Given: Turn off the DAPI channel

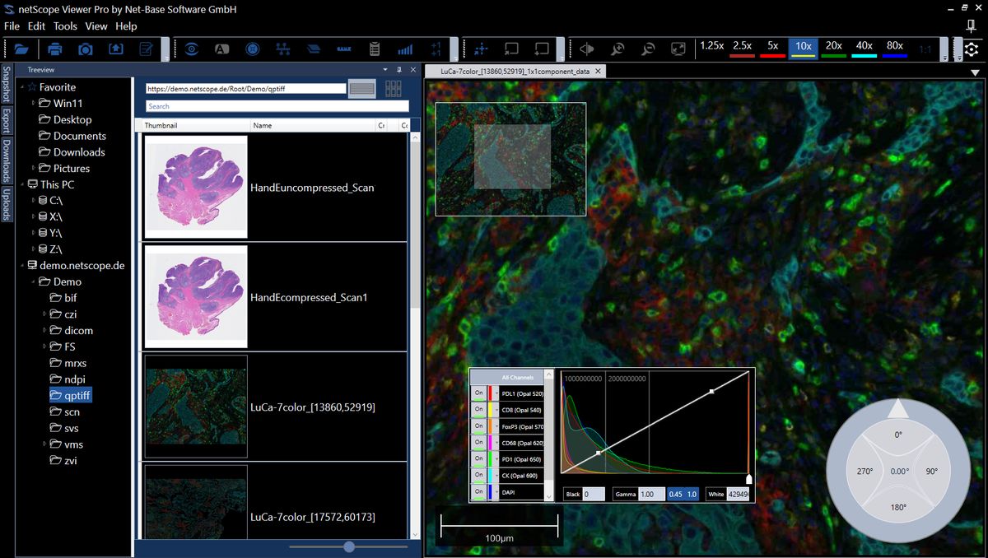Looking at the screenshot, I should coord(478,491).
